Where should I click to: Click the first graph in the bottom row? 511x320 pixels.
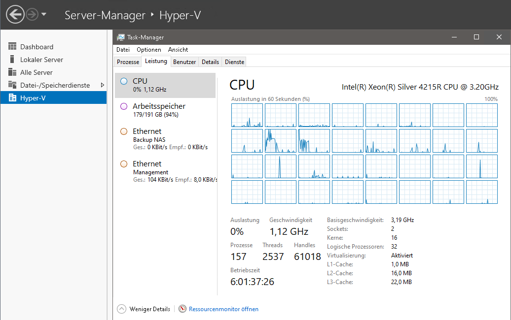(247, 192)
